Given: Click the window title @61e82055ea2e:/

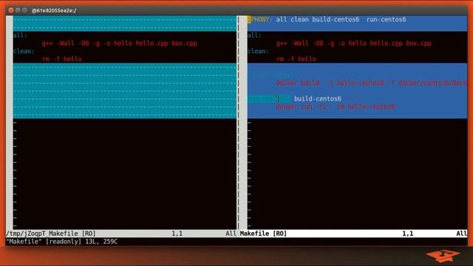Looking at the screenshot, I should coord(54,10).
